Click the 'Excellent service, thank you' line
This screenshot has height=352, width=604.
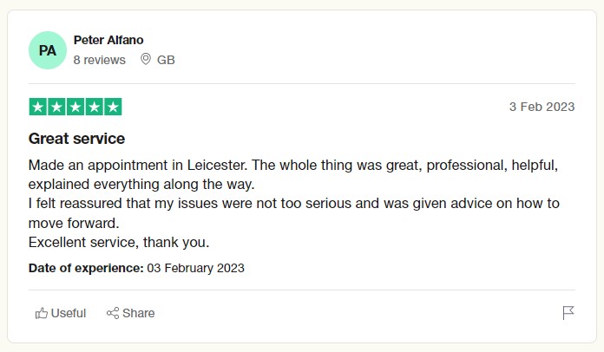tap(119, 242)
